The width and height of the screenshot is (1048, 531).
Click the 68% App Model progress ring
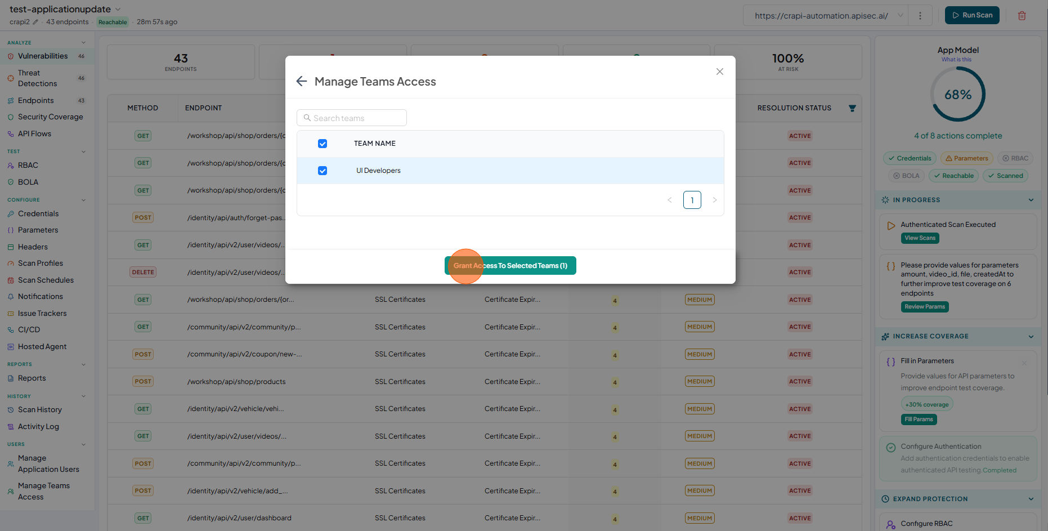point(958,94)
